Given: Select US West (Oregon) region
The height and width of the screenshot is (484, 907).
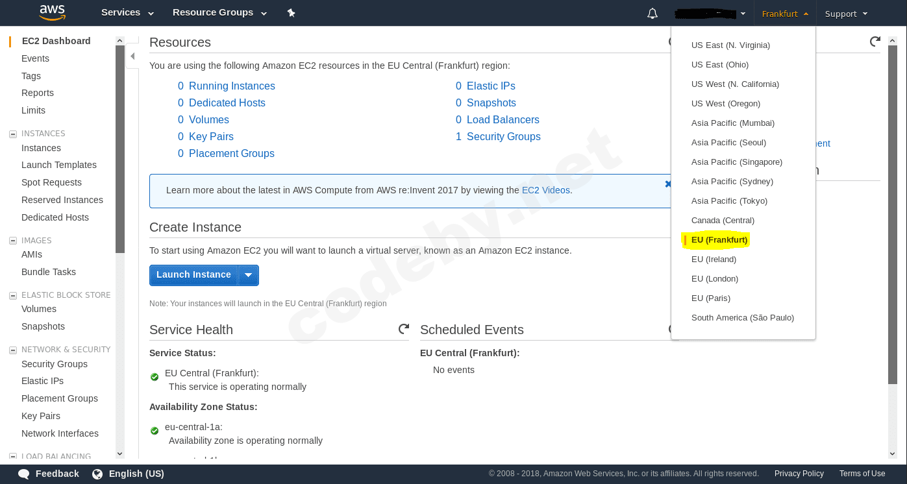Looking at the screenshot, I should point(725,103).
